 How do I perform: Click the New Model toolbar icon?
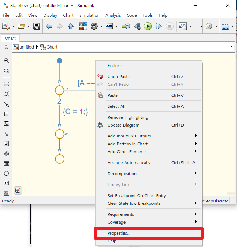[6, 26]
